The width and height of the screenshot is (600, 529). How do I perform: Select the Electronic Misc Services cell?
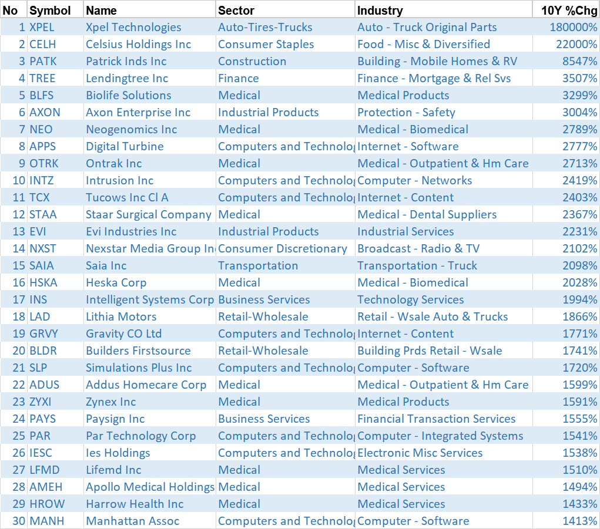444,453
